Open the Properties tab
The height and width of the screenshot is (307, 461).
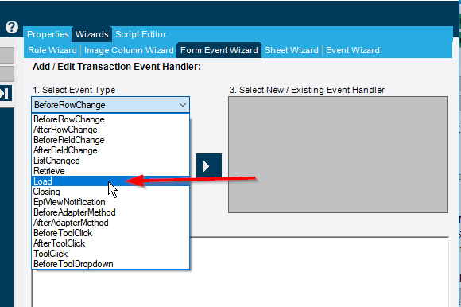point(48,34)
